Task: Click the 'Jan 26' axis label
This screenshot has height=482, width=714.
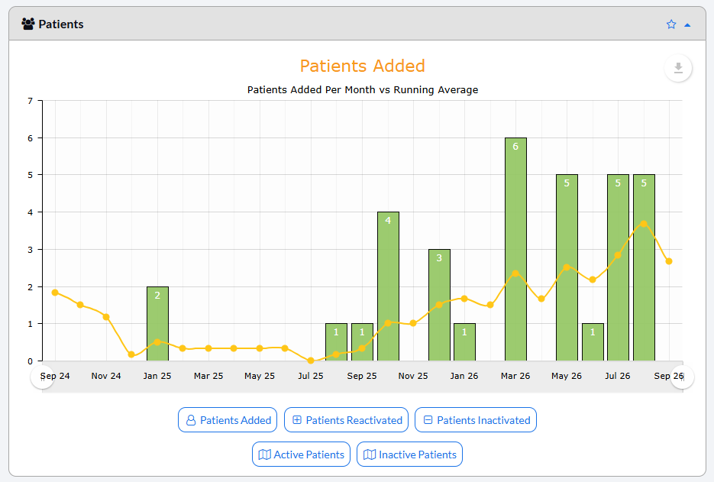Action: [464, 376]
